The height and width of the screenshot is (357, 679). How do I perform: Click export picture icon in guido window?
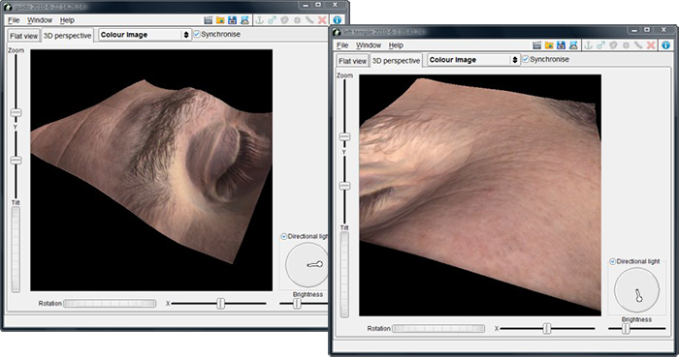click(x=244, y=20)
